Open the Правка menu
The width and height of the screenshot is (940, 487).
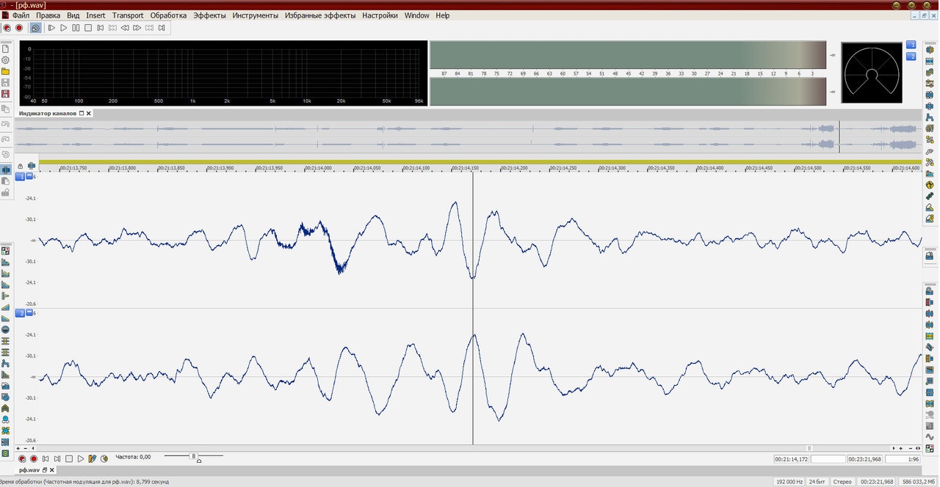tap(48, 15)
